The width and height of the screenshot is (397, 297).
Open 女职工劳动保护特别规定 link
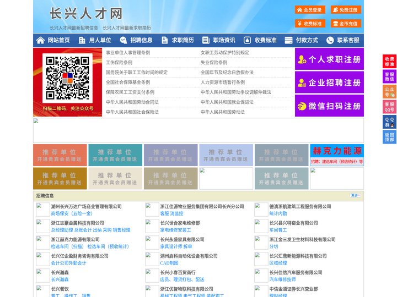225,53
